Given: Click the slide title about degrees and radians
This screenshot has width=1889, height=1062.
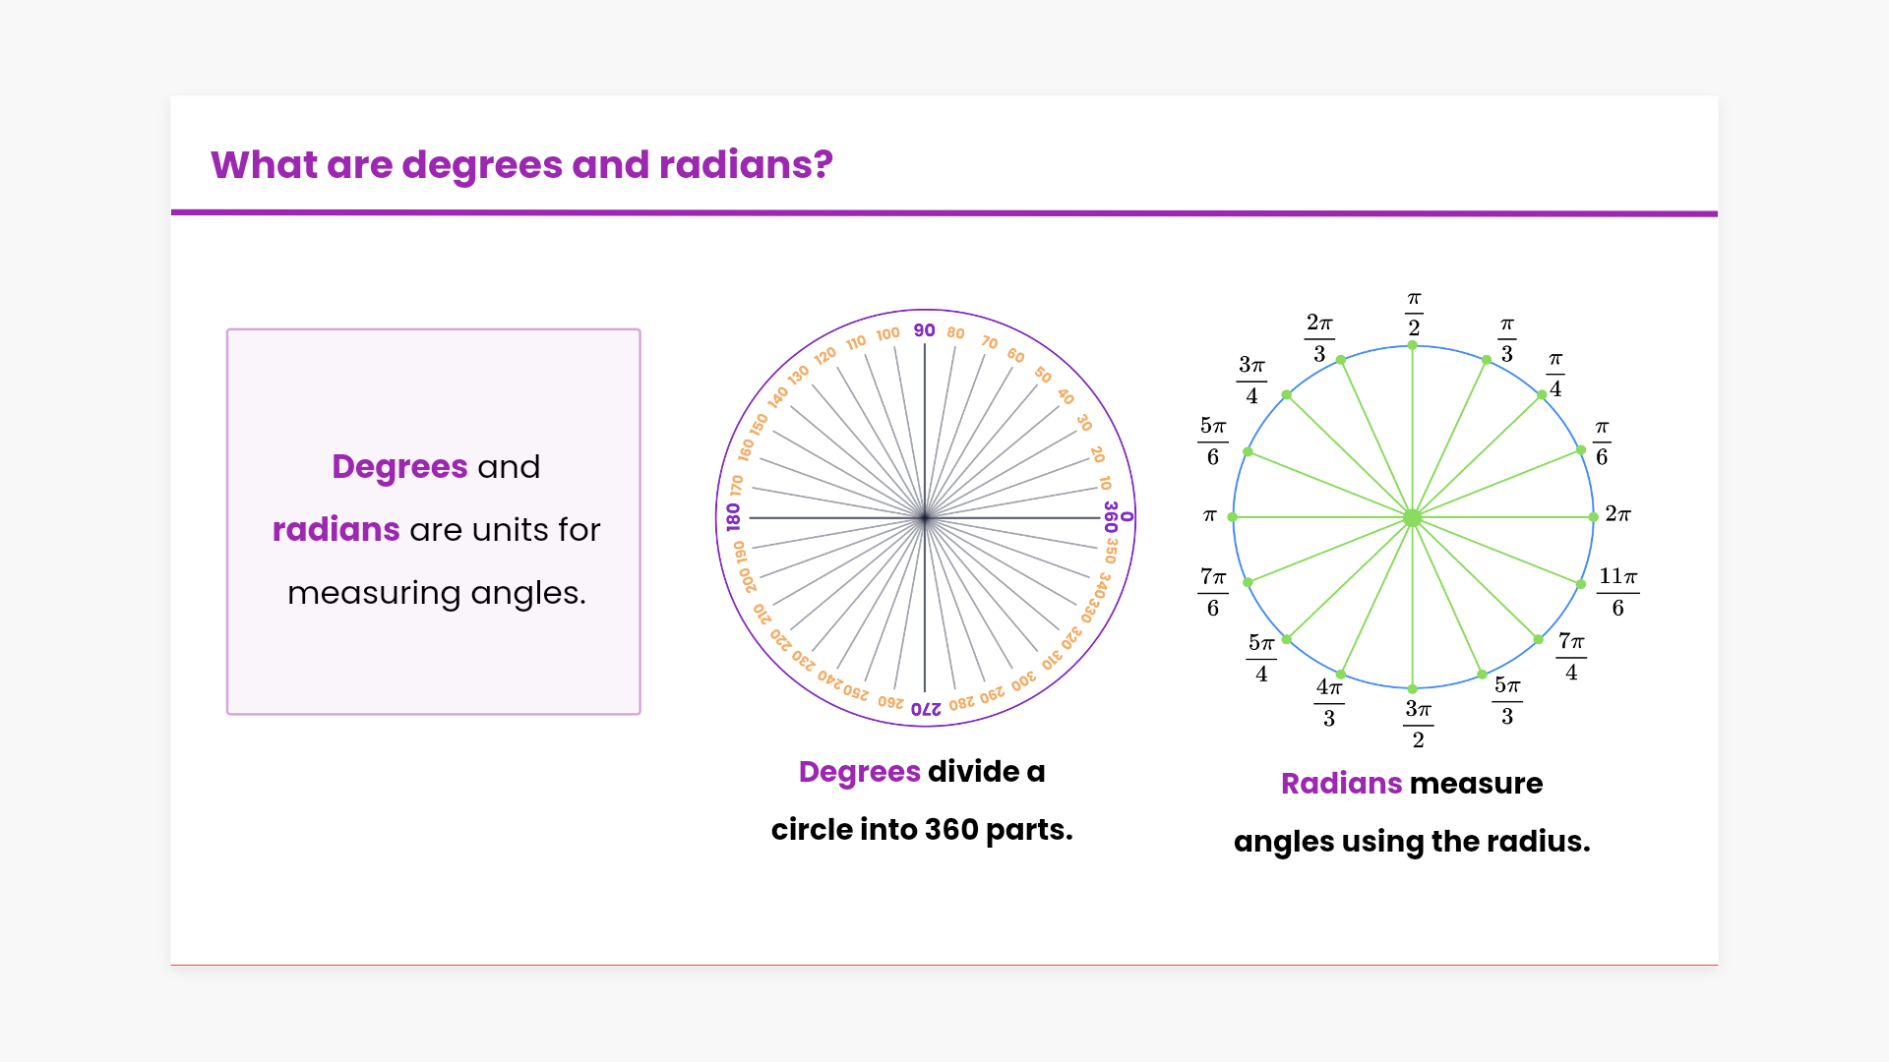Looking at the screenshot, I should pos(521,165).
